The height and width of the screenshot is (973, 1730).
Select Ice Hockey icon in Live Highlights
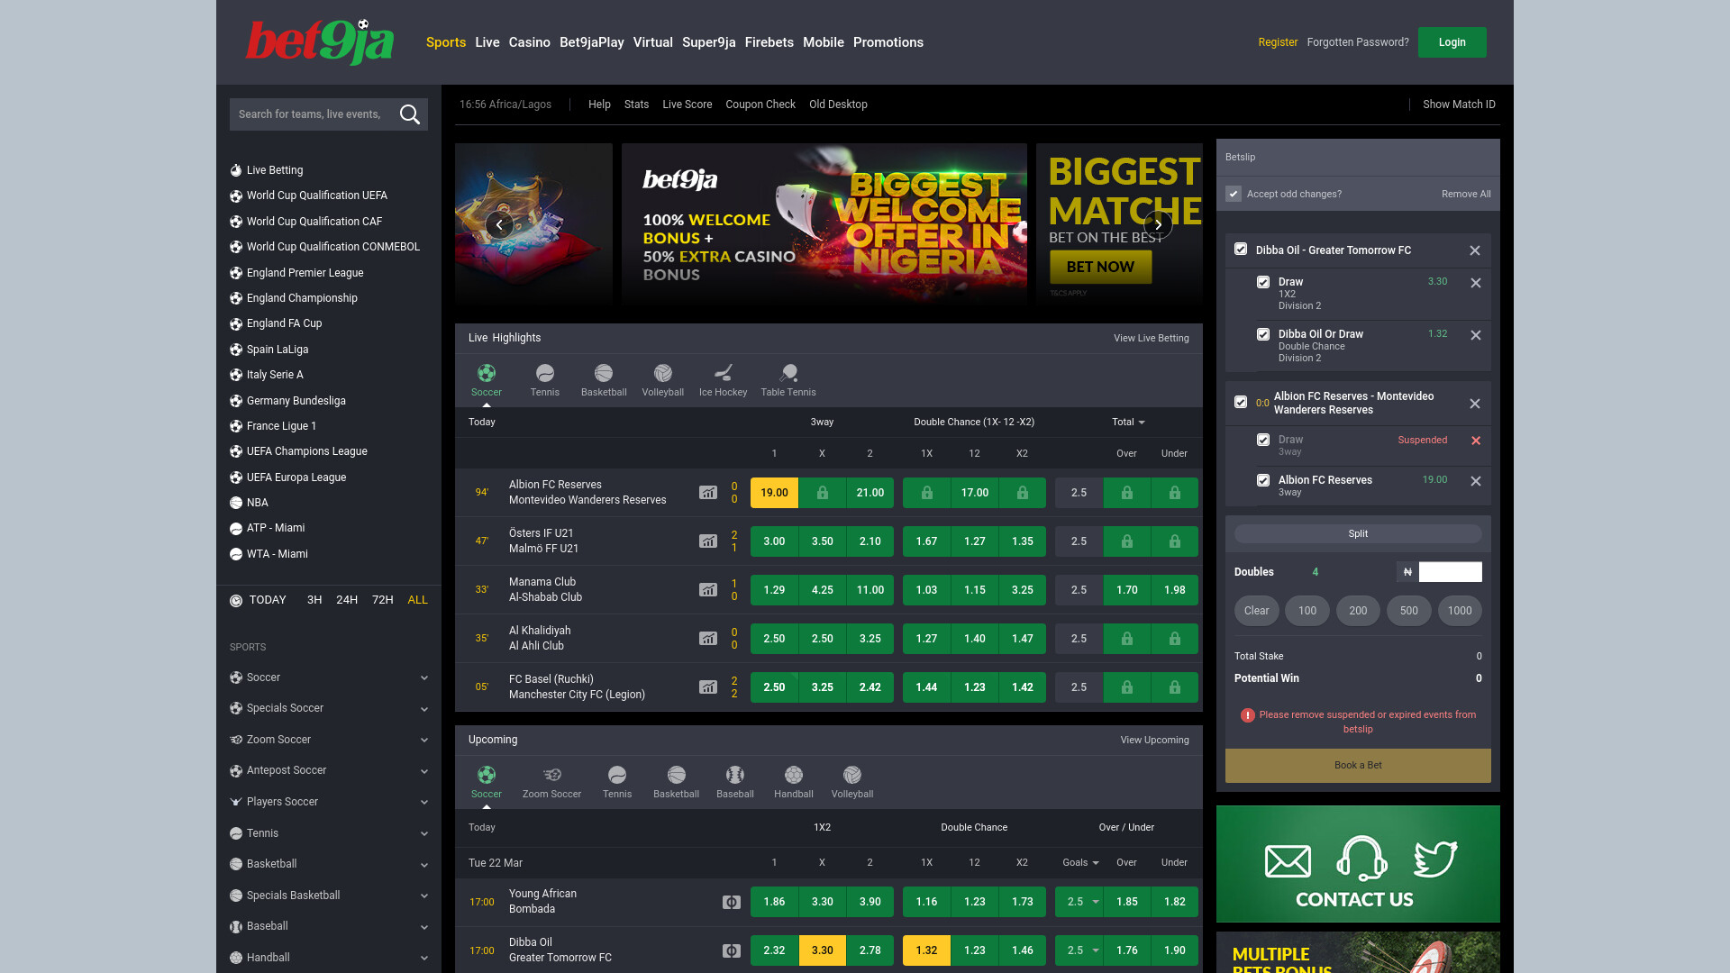tap(724, 373)
